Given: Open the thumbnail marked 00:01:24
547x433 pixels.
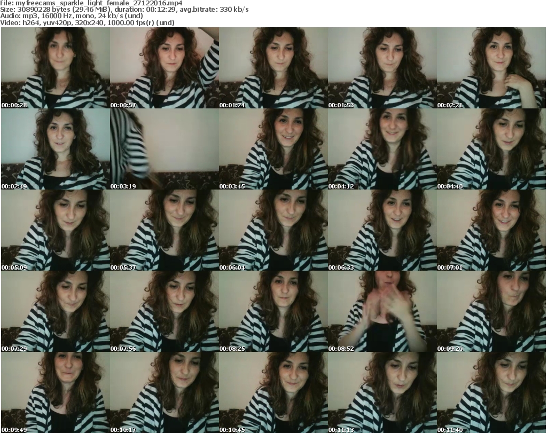Looking at the screenshot, I should pos(273,68).
